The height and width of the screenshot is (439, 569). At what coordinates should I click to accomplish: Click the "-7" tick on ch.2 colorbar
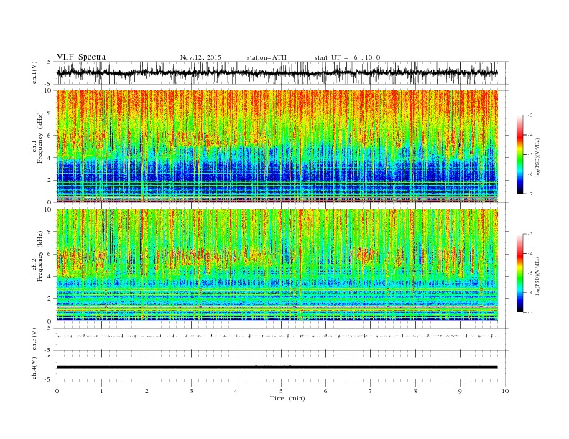tap(529, 312)
